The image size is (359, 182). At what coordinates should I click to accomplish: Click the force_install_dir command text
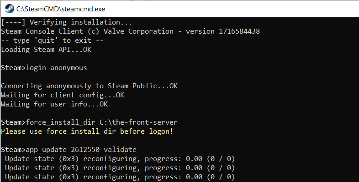coord(60,122)
